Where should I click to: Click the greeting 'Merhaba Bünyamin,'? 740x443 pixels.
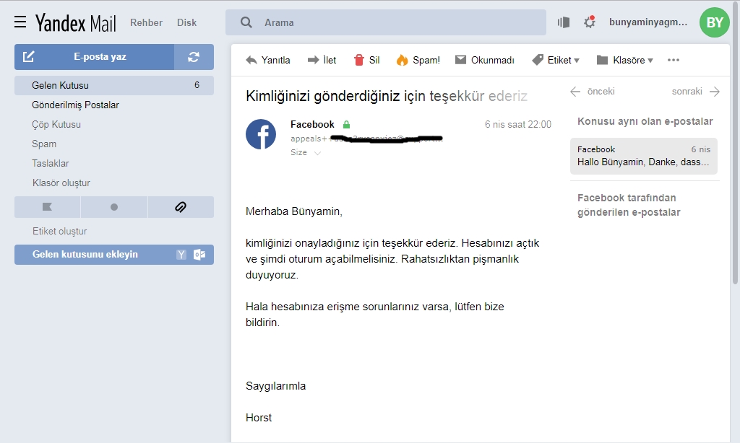(x=294, y=211)
